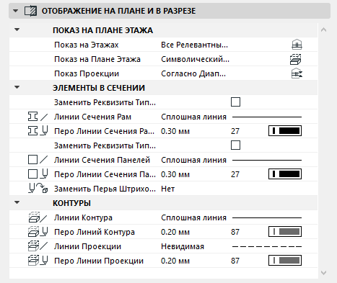Click the pen icon next to Перо Линии Сечения Ра...
The width and height of the screenshot is (337, 283).
(44, 131)
